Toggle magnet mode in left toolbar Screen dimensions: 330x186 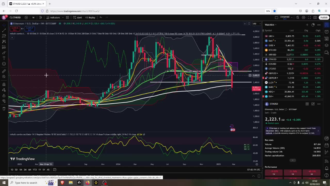click(x=4, y=84)
